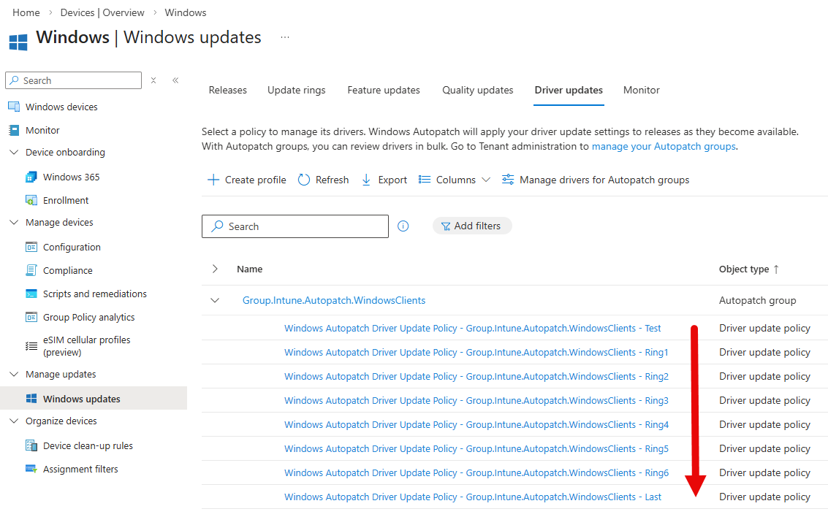Image resolution: width=828 pixels, height=517 pixels.
Task: Switch to the Releases tab
Action: tap(227, 91)
